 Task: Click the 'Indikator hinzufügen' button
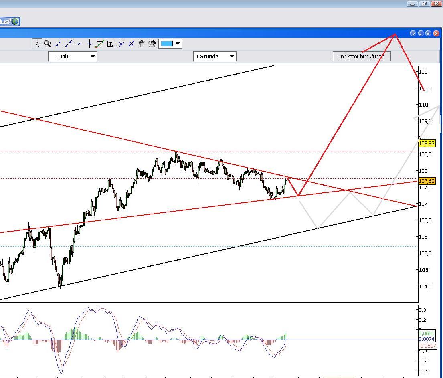pos(362,56)
